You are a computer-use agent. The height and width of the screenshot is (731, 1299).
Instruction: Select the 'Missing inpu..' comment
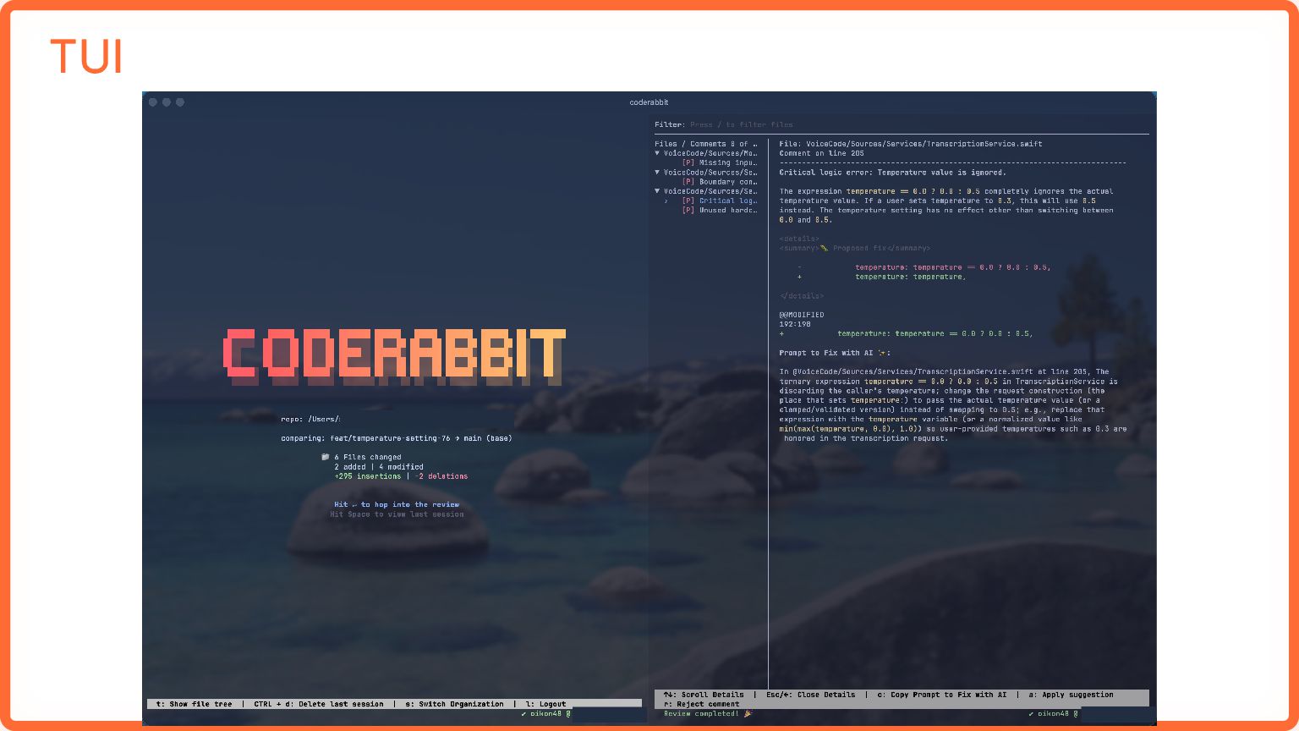[727, 162]
